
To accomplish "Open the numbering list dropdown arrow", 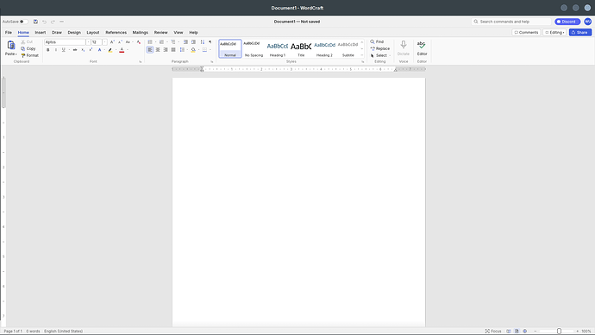I will pyautogui.click(x=167, y=42).
